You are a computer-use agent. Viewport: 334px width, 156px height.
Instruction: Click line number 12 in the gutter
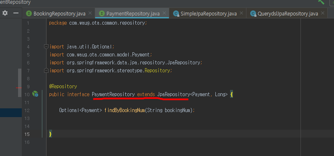point(27,110)
